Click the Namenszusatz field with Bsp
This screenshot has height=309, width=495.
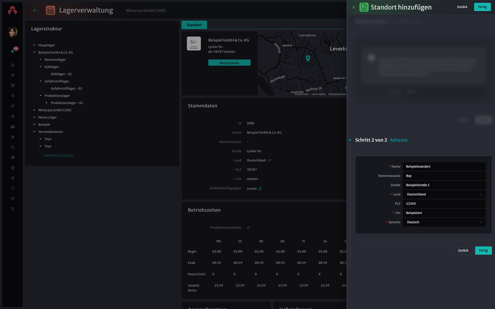[x=444, y=176]
